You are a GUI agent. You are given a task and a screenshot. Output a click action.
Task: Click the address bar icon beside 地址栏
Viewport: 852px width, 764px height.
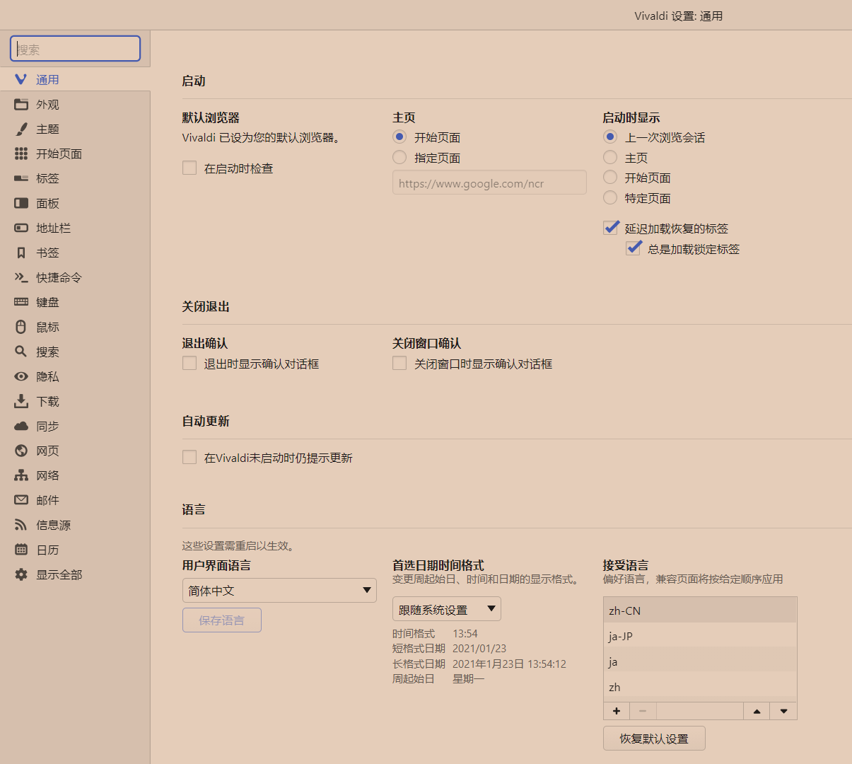[21, 228]
